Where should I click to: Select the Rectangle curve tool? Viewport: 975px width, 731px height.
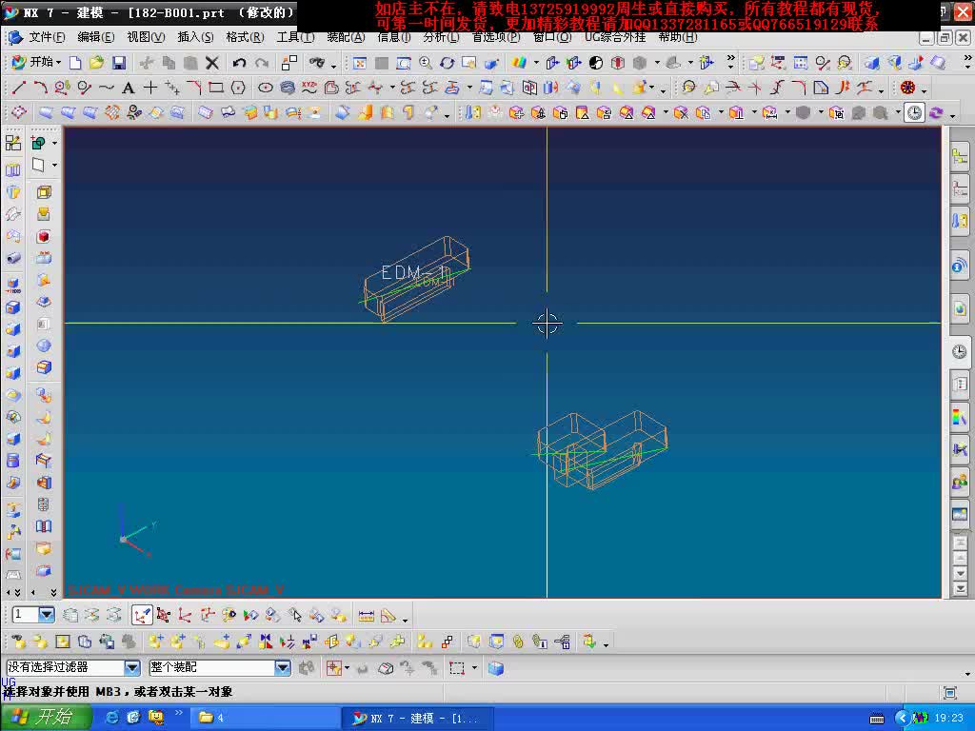click(x=216, y=88)
